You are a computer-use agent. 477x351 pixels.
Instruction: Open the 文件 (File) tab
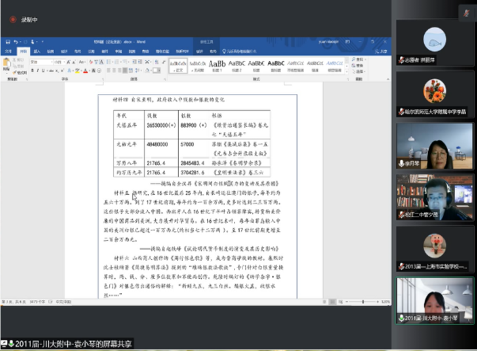pos(9,52)
